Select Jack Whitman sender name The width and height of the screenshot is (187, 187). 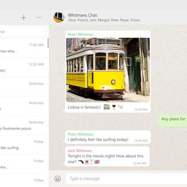pos(79,151)
